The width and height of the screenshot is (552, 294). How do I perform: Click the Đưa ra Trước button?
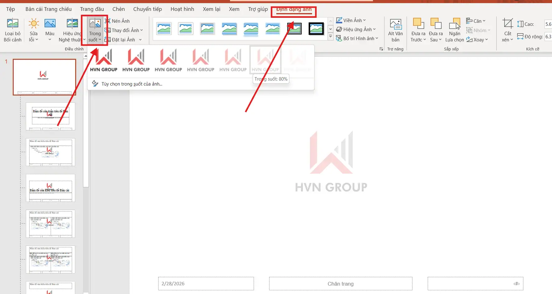point(418,30)
